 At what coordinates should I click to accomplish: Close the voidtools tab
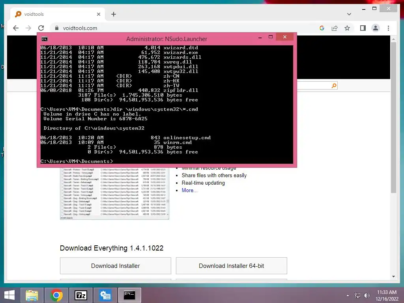98,14
